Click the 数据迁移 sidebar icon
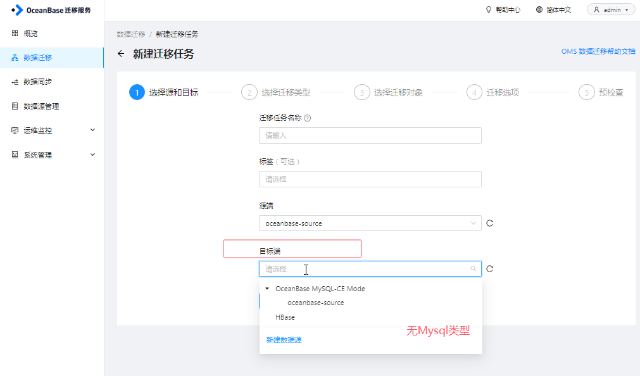The image size is (640, 376). click(15, 58)
